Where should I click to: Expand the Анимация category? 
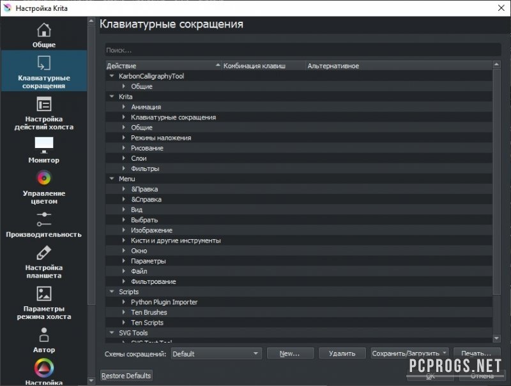(x=123, y=107)
